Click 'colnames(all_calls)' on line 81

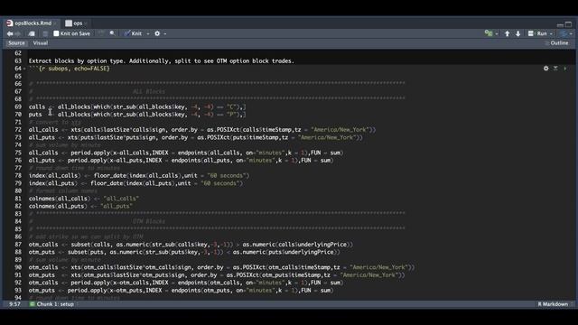pos(60,199)
